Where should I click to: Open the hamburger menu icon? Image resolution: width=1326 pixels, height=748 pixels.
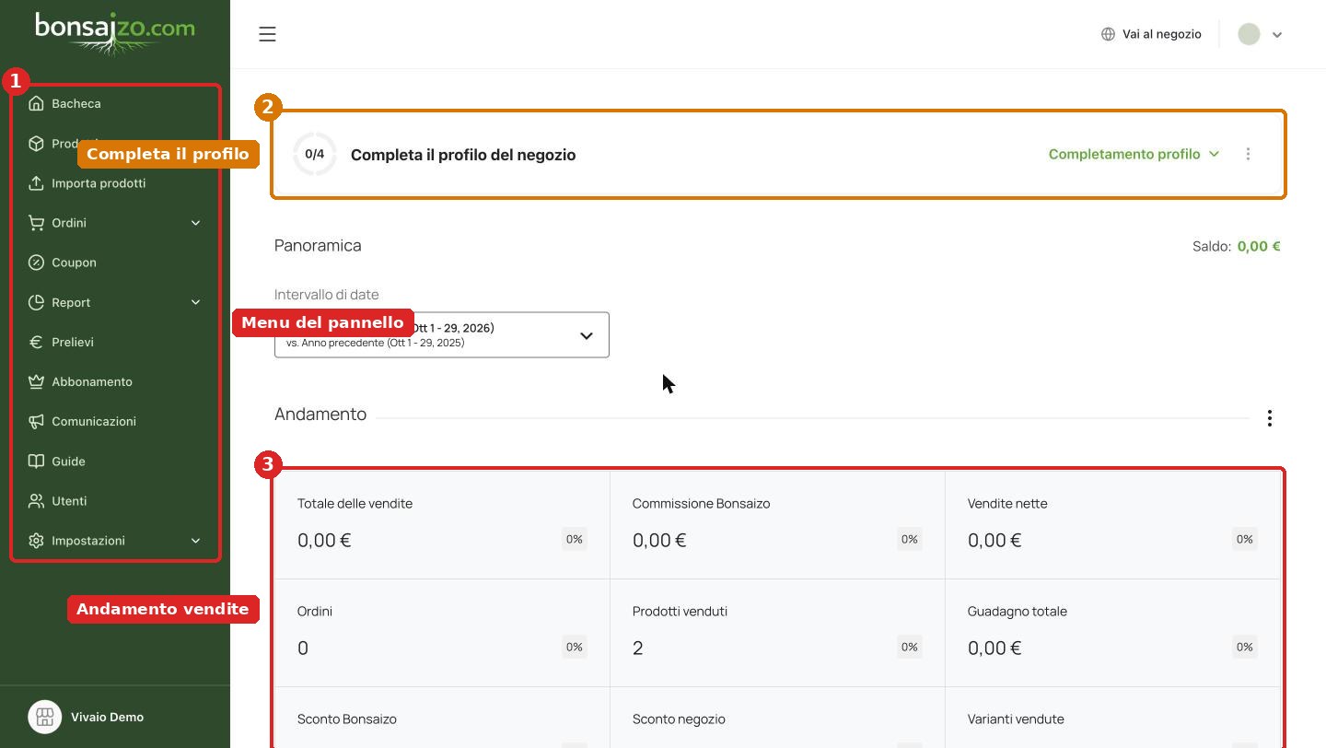point(267,34)
